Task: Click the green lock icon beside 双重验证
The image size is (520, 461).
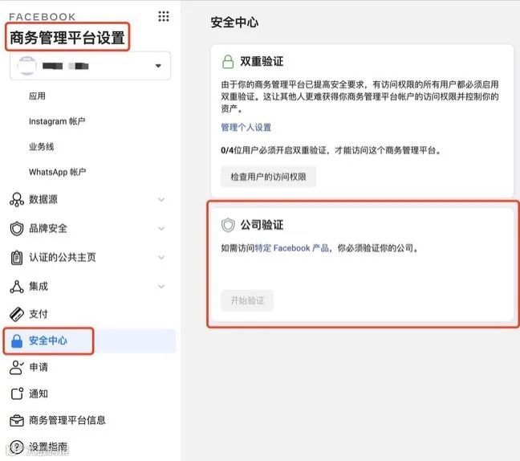Action: [x=228, y=61]
